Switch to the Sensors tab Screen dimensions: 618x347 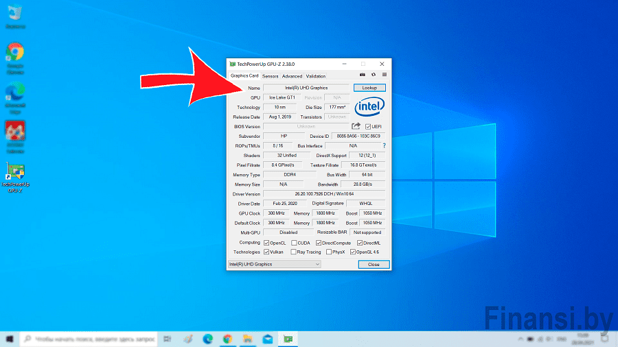click(x=270, y=76)
